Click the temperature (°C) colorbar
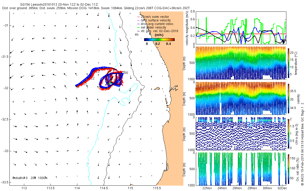 (289, 63)
